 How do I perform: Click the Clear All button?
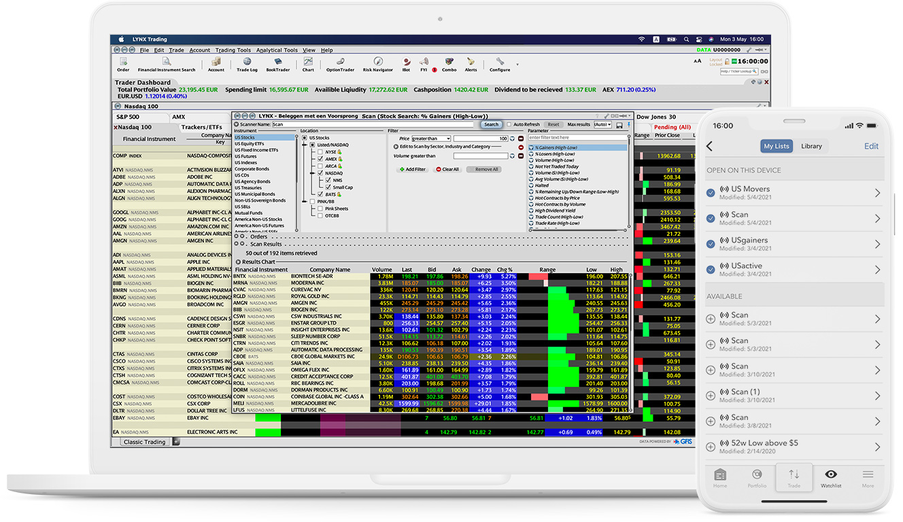tap(447, 169)
